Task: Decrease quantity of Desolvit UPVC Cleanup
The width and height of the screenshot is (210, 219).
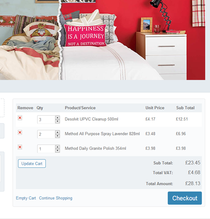Action: (58, 121)
